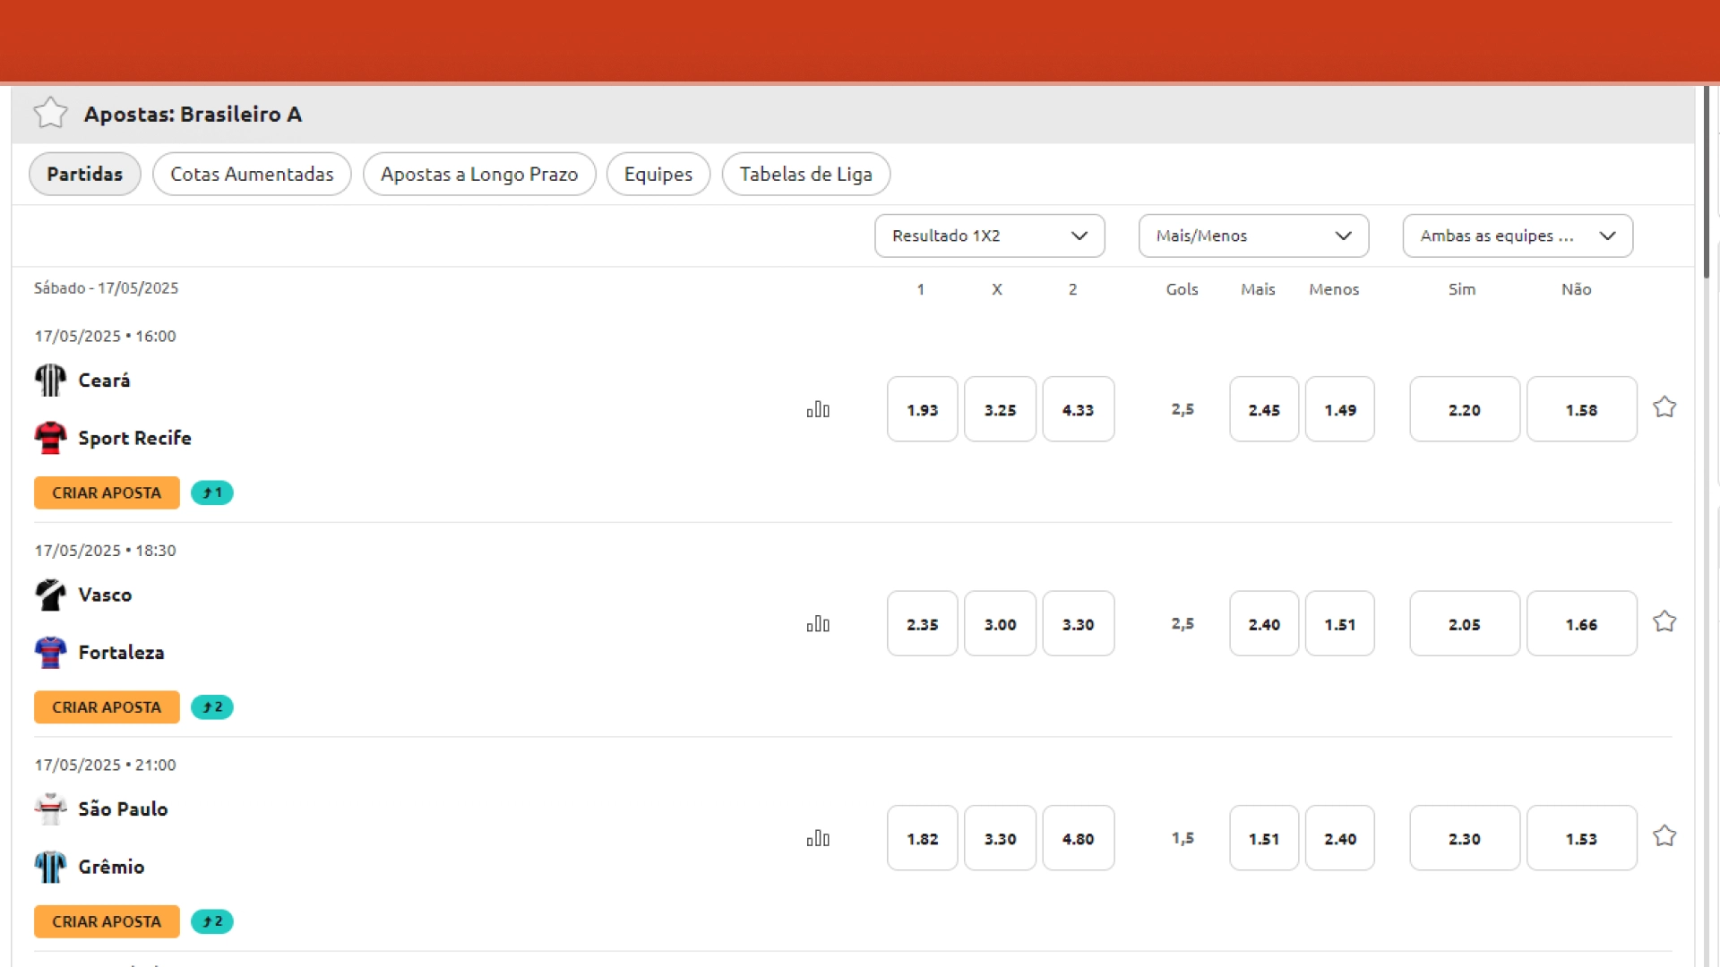Open the Sport Recife team name link
Screen dimensions: 1720x967
[x=134, y=438]
